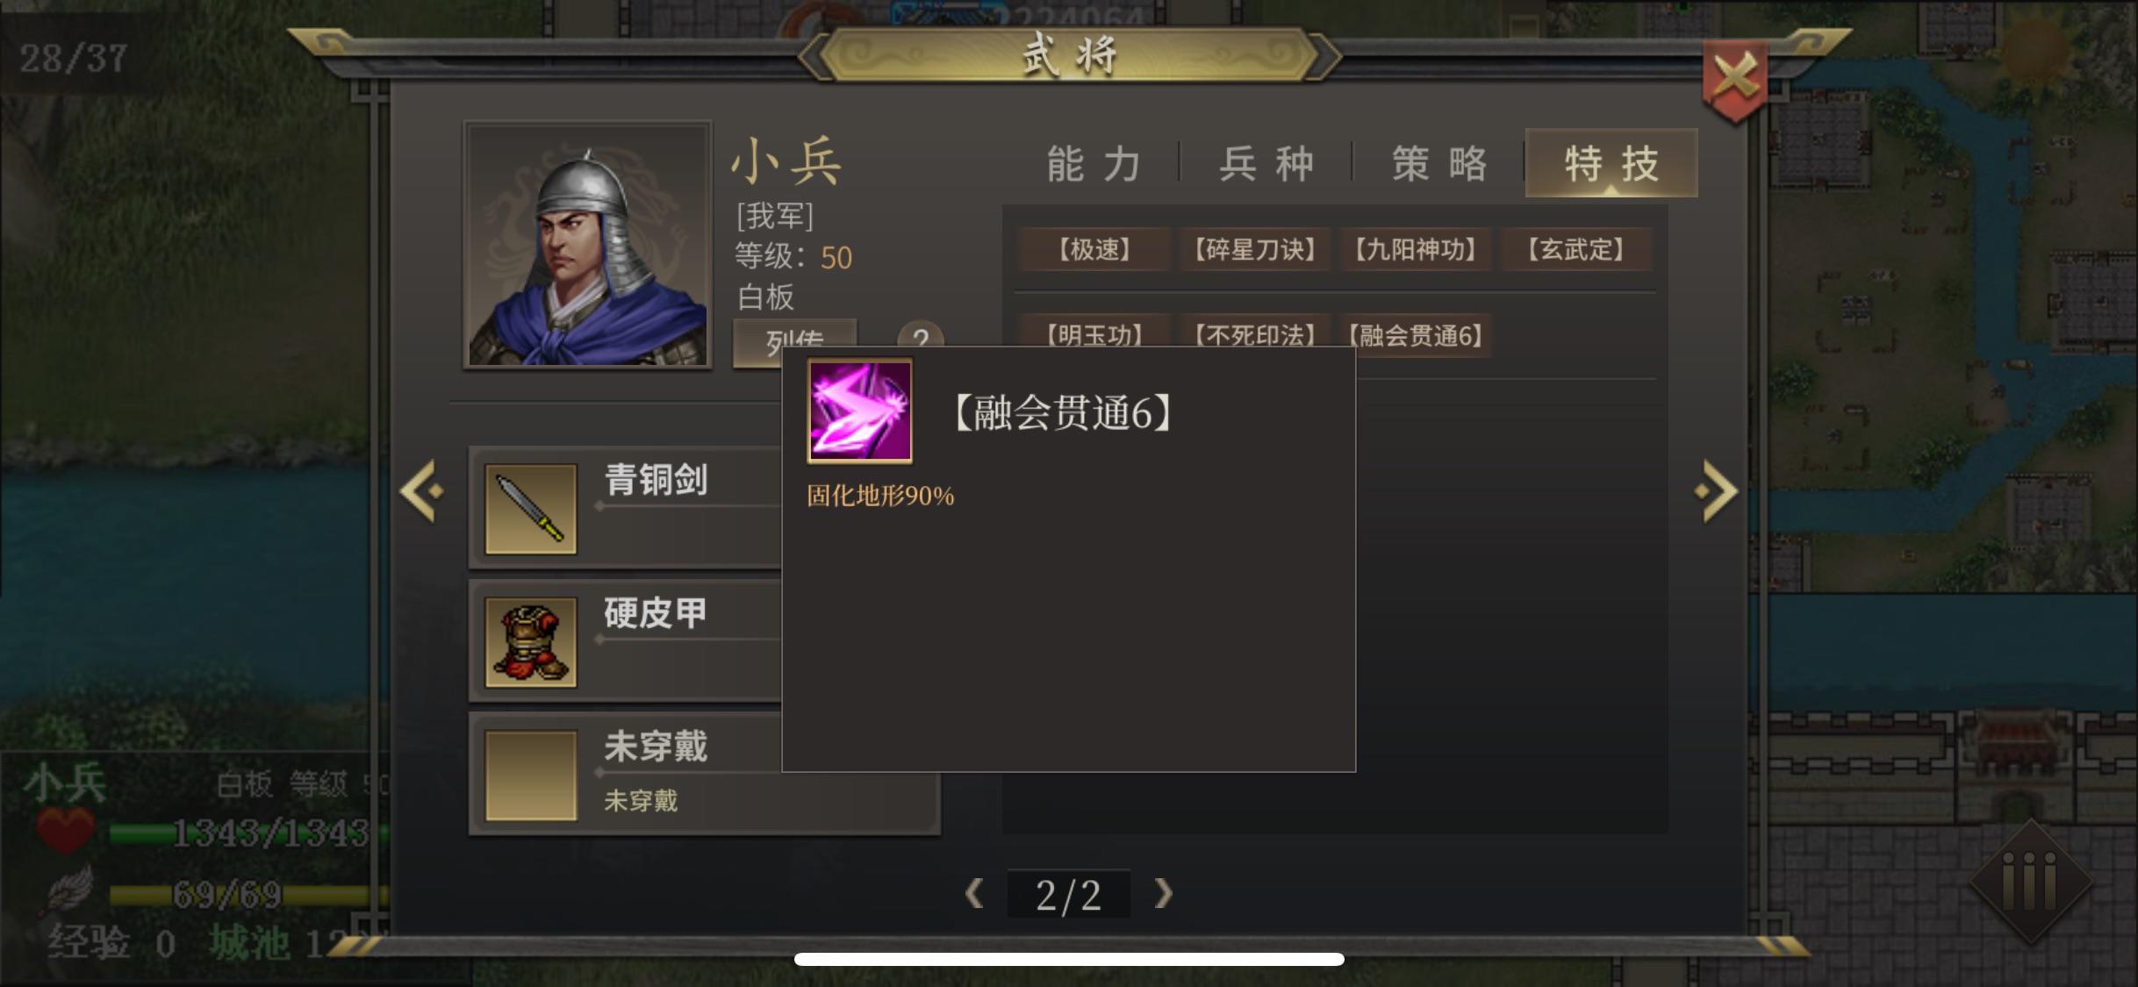Go to the previous general with left arrow
The width and height of the screenshot is (2138, 987).
pyautogui.click(x=422, y=491)
